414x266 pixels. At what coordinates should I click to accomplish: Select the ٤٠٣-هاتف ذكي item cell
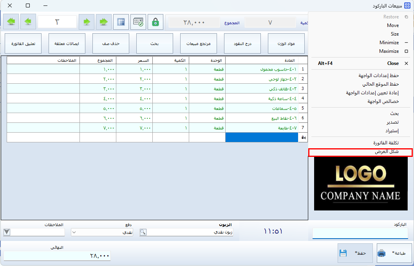click(262, 89)
